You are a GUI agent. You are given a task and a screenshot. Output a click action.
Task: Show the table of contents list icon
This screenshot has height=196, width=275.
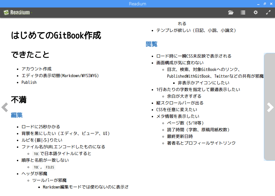(x=243, y=12)
